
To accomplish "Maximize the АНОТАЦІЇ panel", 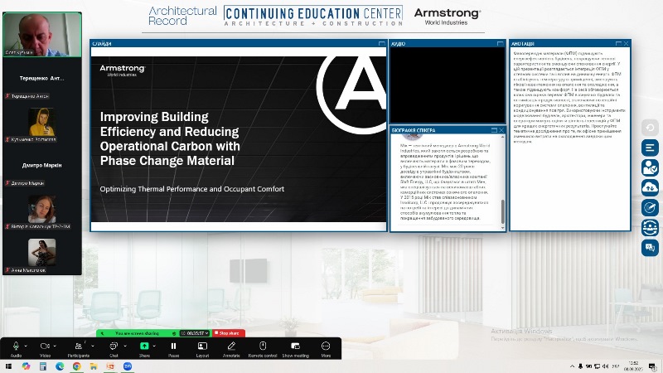I will coord(618,44).
